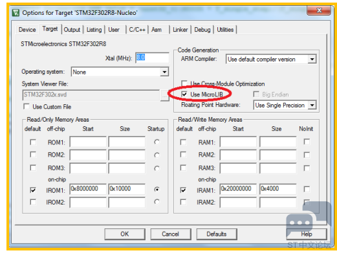Select the IROM2 startup radio button
The image size is (337, 255).
tap(157, 202)
